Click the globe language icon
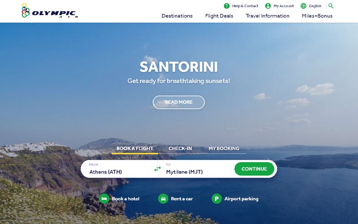Screen dimensions: 358x224 pyautogui.click(x=303, y=6)
